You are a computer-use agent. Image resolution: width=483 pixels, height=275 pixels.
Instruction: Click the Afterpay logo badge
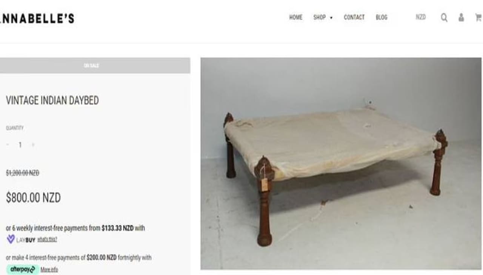pyautogui.click(x=22, y=269)
